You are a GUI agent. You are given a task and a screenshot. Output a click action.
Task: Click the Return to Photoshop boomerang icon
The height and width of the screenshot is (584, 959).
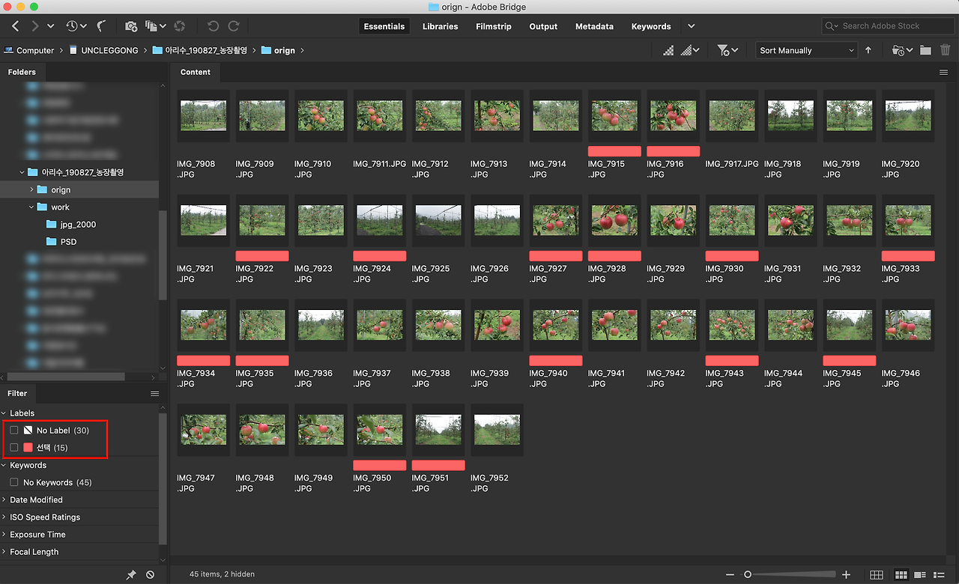[100, 26]
